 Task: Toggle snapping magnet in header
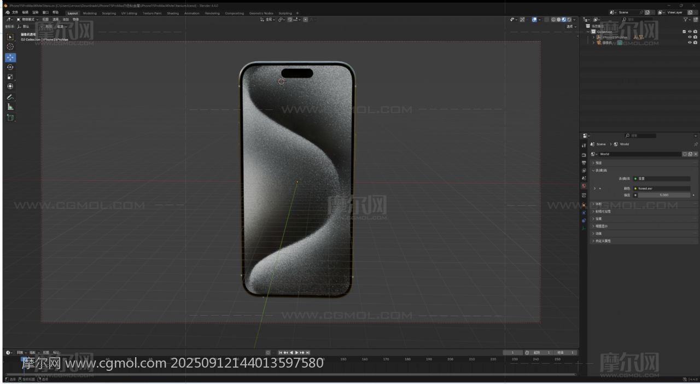click(x=289, y=19)
